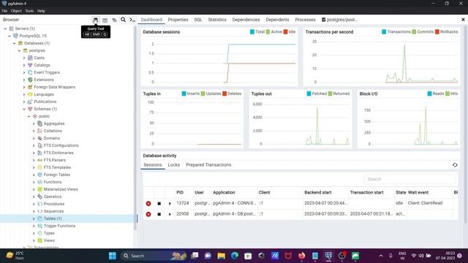Click the Languages node icon
This screenshot has width=468, height=263.
coord(30,94)
